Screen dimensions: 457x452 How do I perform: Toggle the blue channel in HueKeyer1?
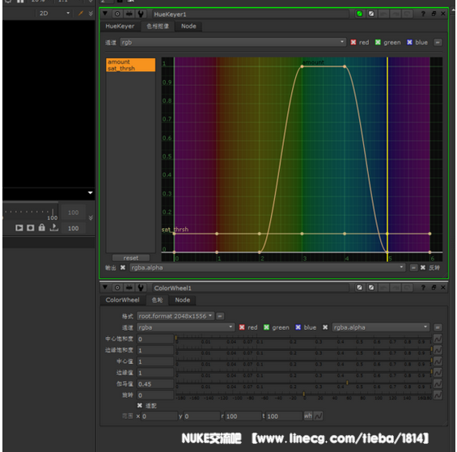(x=409, y=43)
